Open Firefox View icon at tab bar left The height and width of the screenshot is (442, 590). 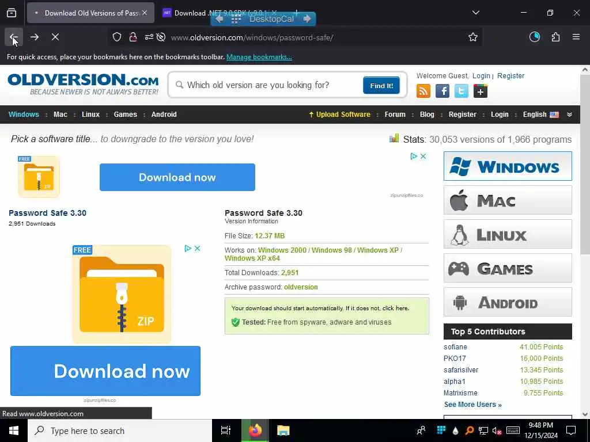[12, 13]
